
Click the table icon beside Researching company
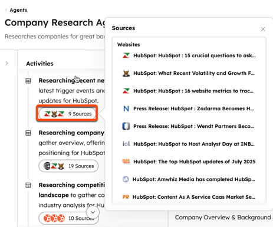click(28, 133)
